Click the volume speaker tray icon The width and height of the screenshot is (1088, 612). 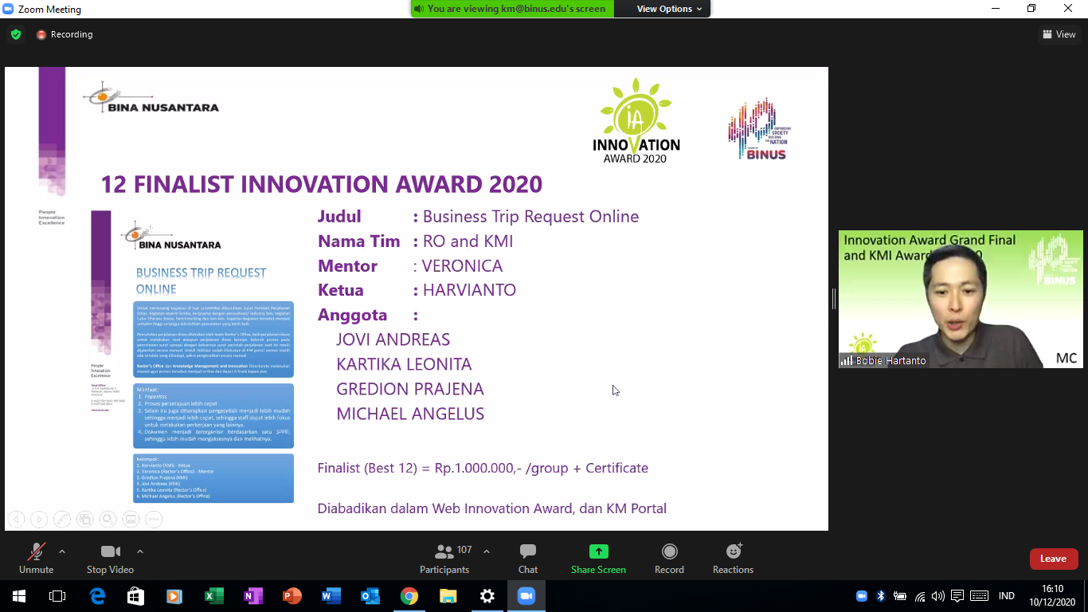tap(938, 596)
